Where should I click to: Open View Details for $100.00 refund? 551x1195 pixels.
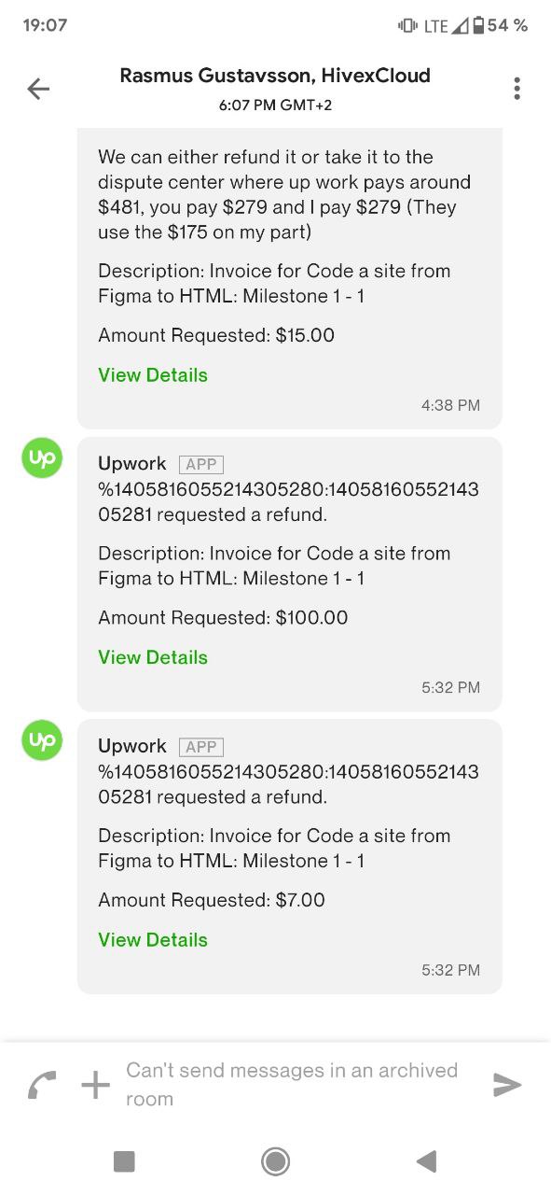tap(153, 657)
